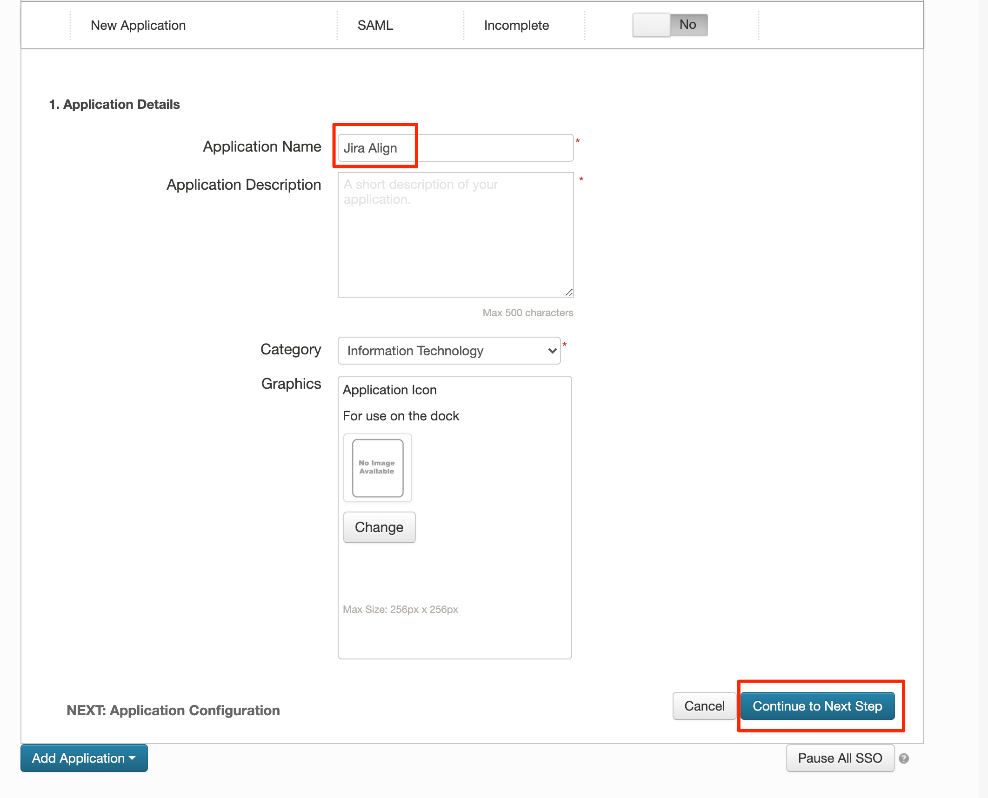The width and height of the screenshot is (988, 798).
Task: Click the SAML type cell
Action: coord(375,25)
